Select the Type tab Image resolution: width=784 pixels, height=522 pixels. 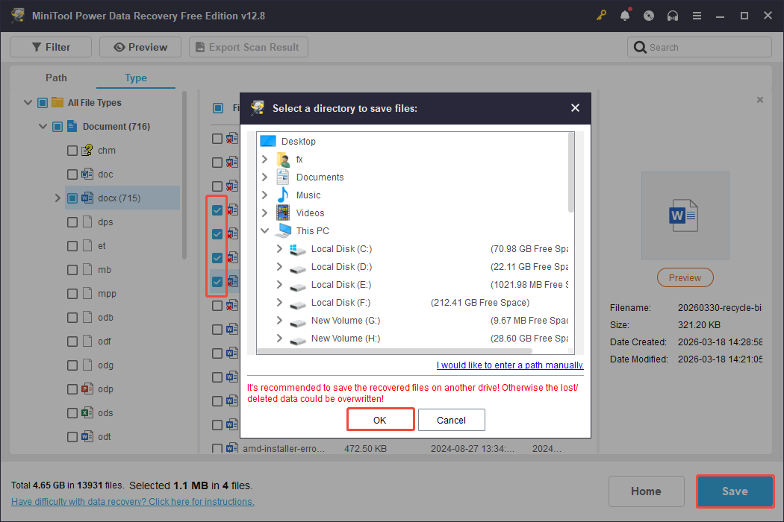(x=135, y=78)
